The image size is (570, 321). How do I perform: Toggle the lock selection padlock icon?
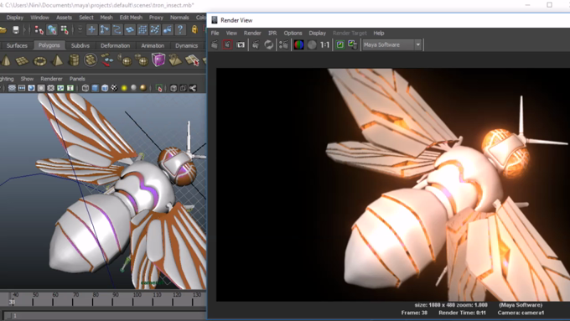pos(194,29)
